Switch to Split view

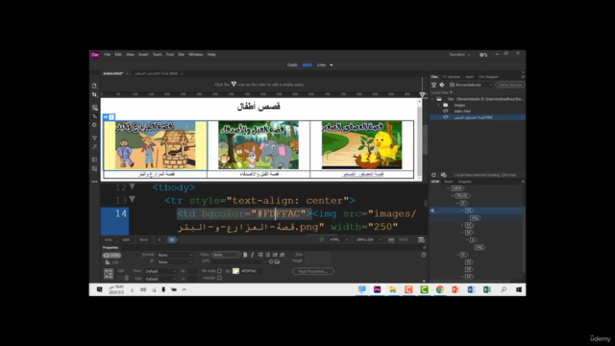(307, 64)
